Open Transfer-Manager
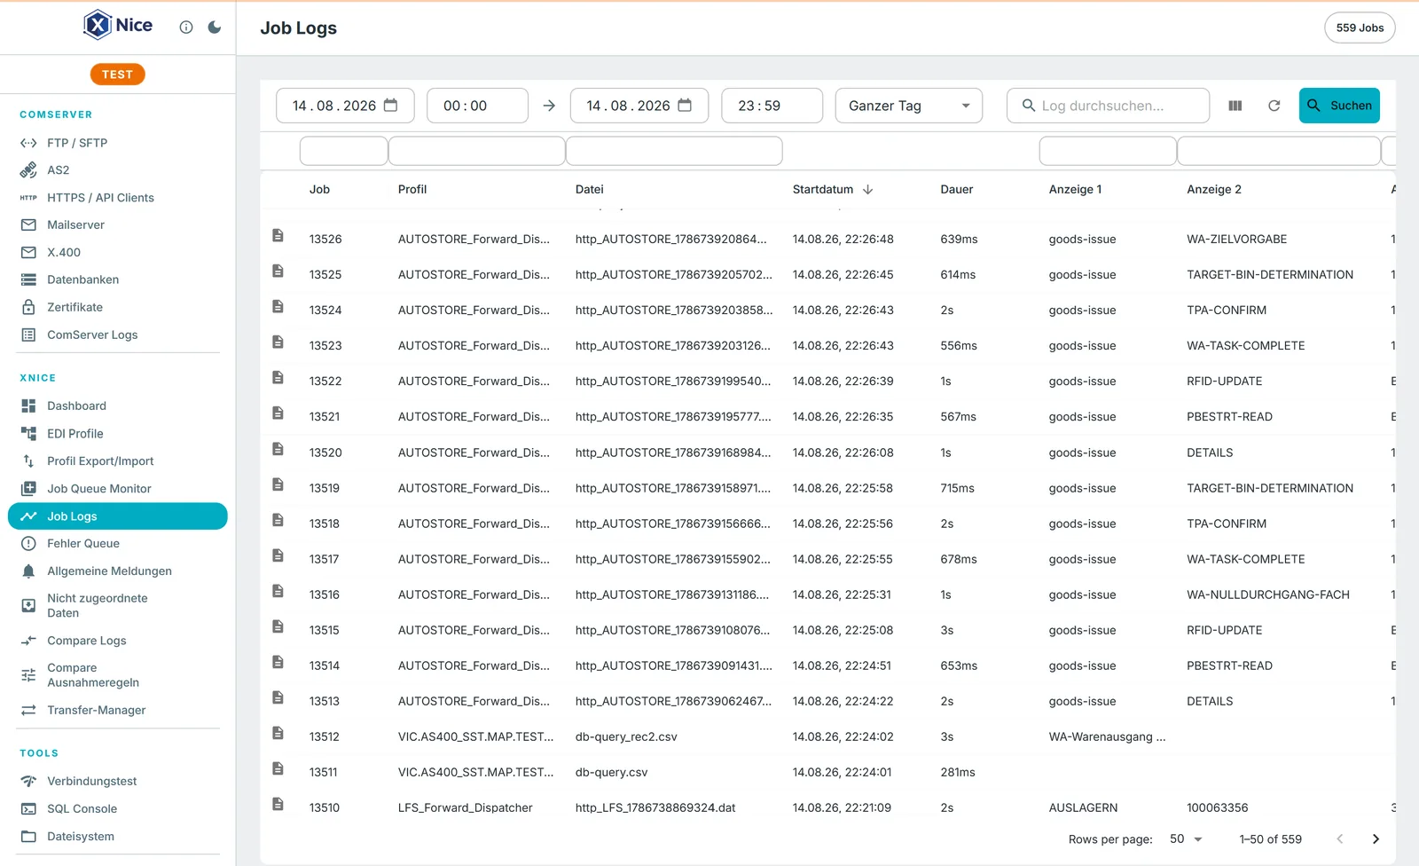The image size is (1419, 866). [x=117, y=710]
